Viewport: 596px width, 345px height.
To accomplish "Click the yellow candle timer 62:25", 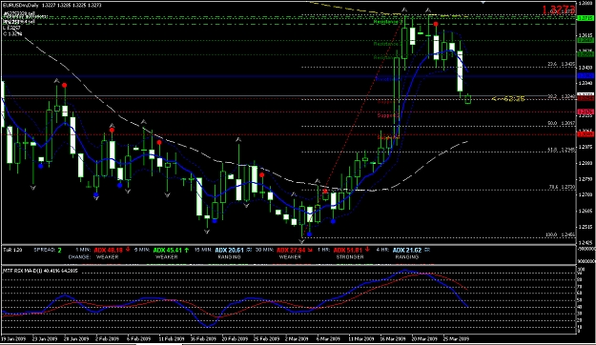I will pyautogui.click(x=508, y=99).
